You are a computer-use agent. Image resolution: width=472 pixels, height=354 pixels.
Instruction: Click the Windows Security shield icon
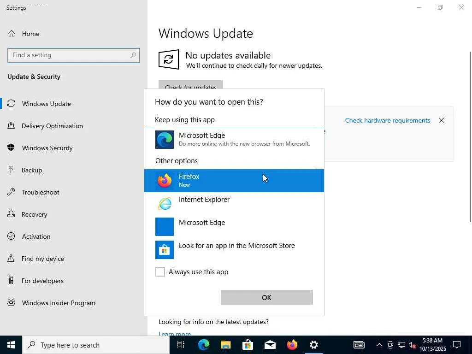11,148
